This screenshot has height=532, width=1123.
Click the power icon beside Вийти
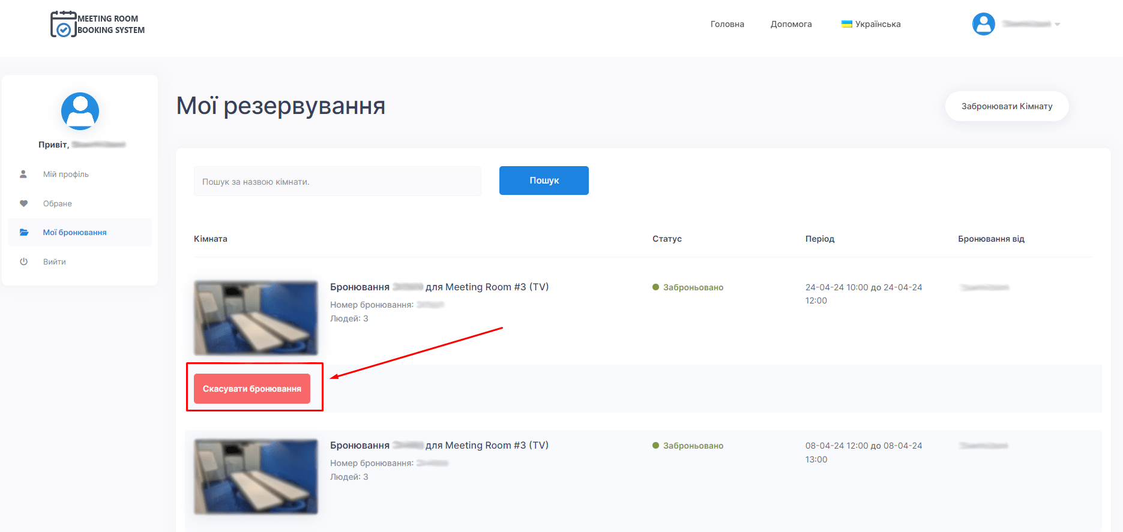(23, 262)
